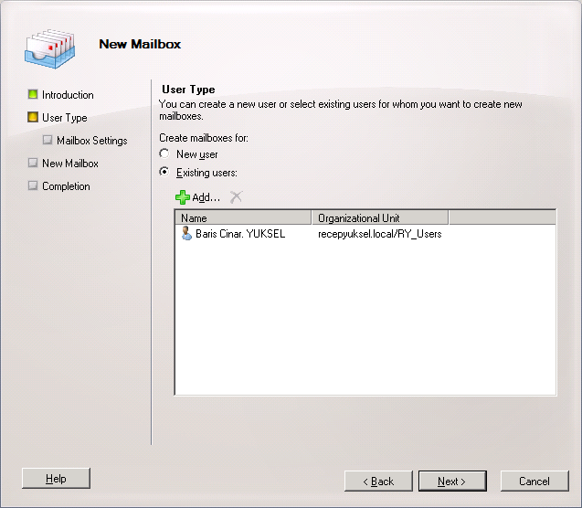
Task: Click the Introduction step in the sidebar
Action: [68, 95]
